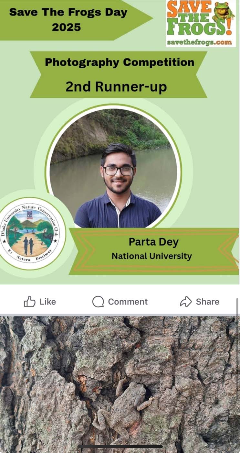
Task: Tap the Comment speech bubble icon
Action: pyautogui.click(x=98, y=302)
